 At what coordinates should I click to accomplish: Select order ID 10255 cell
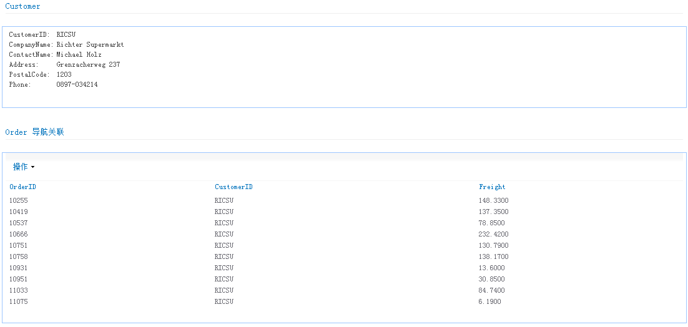pyautogui.click(x=19, y=200)
